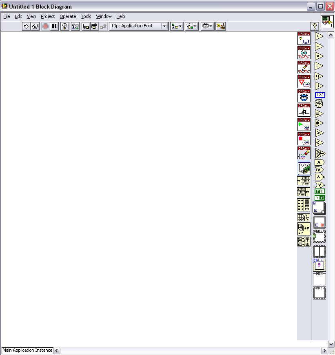335x355 pixels.
Task: Select the DAQmx Timing clock icon
Action: tap(304, 96)
